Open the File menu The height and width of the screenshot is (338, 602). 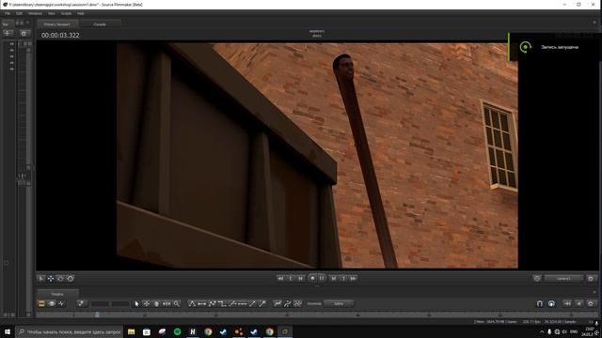tap(8, 13)
